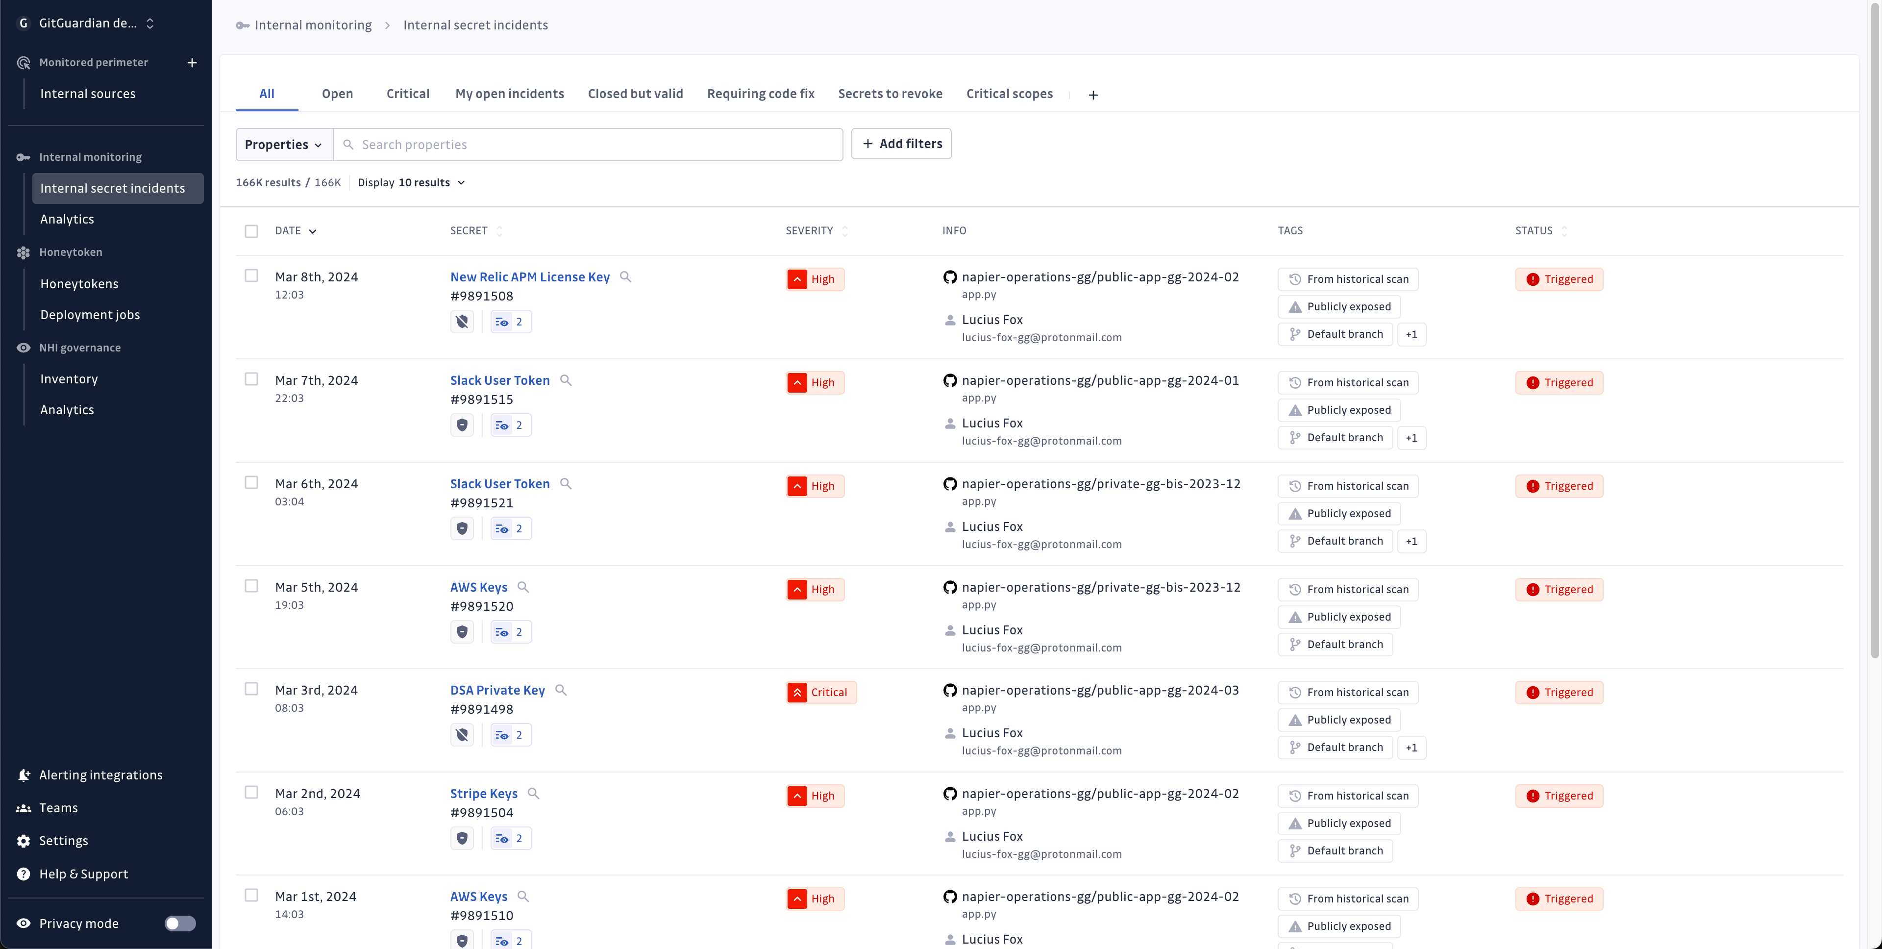Open Deployment jobs in the sidebar

click(90, 315)
